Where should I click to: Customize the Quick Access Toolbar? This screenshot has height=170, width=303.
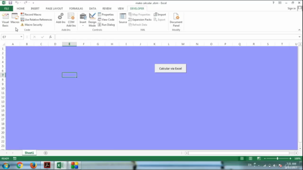click(x=33, y=3)
